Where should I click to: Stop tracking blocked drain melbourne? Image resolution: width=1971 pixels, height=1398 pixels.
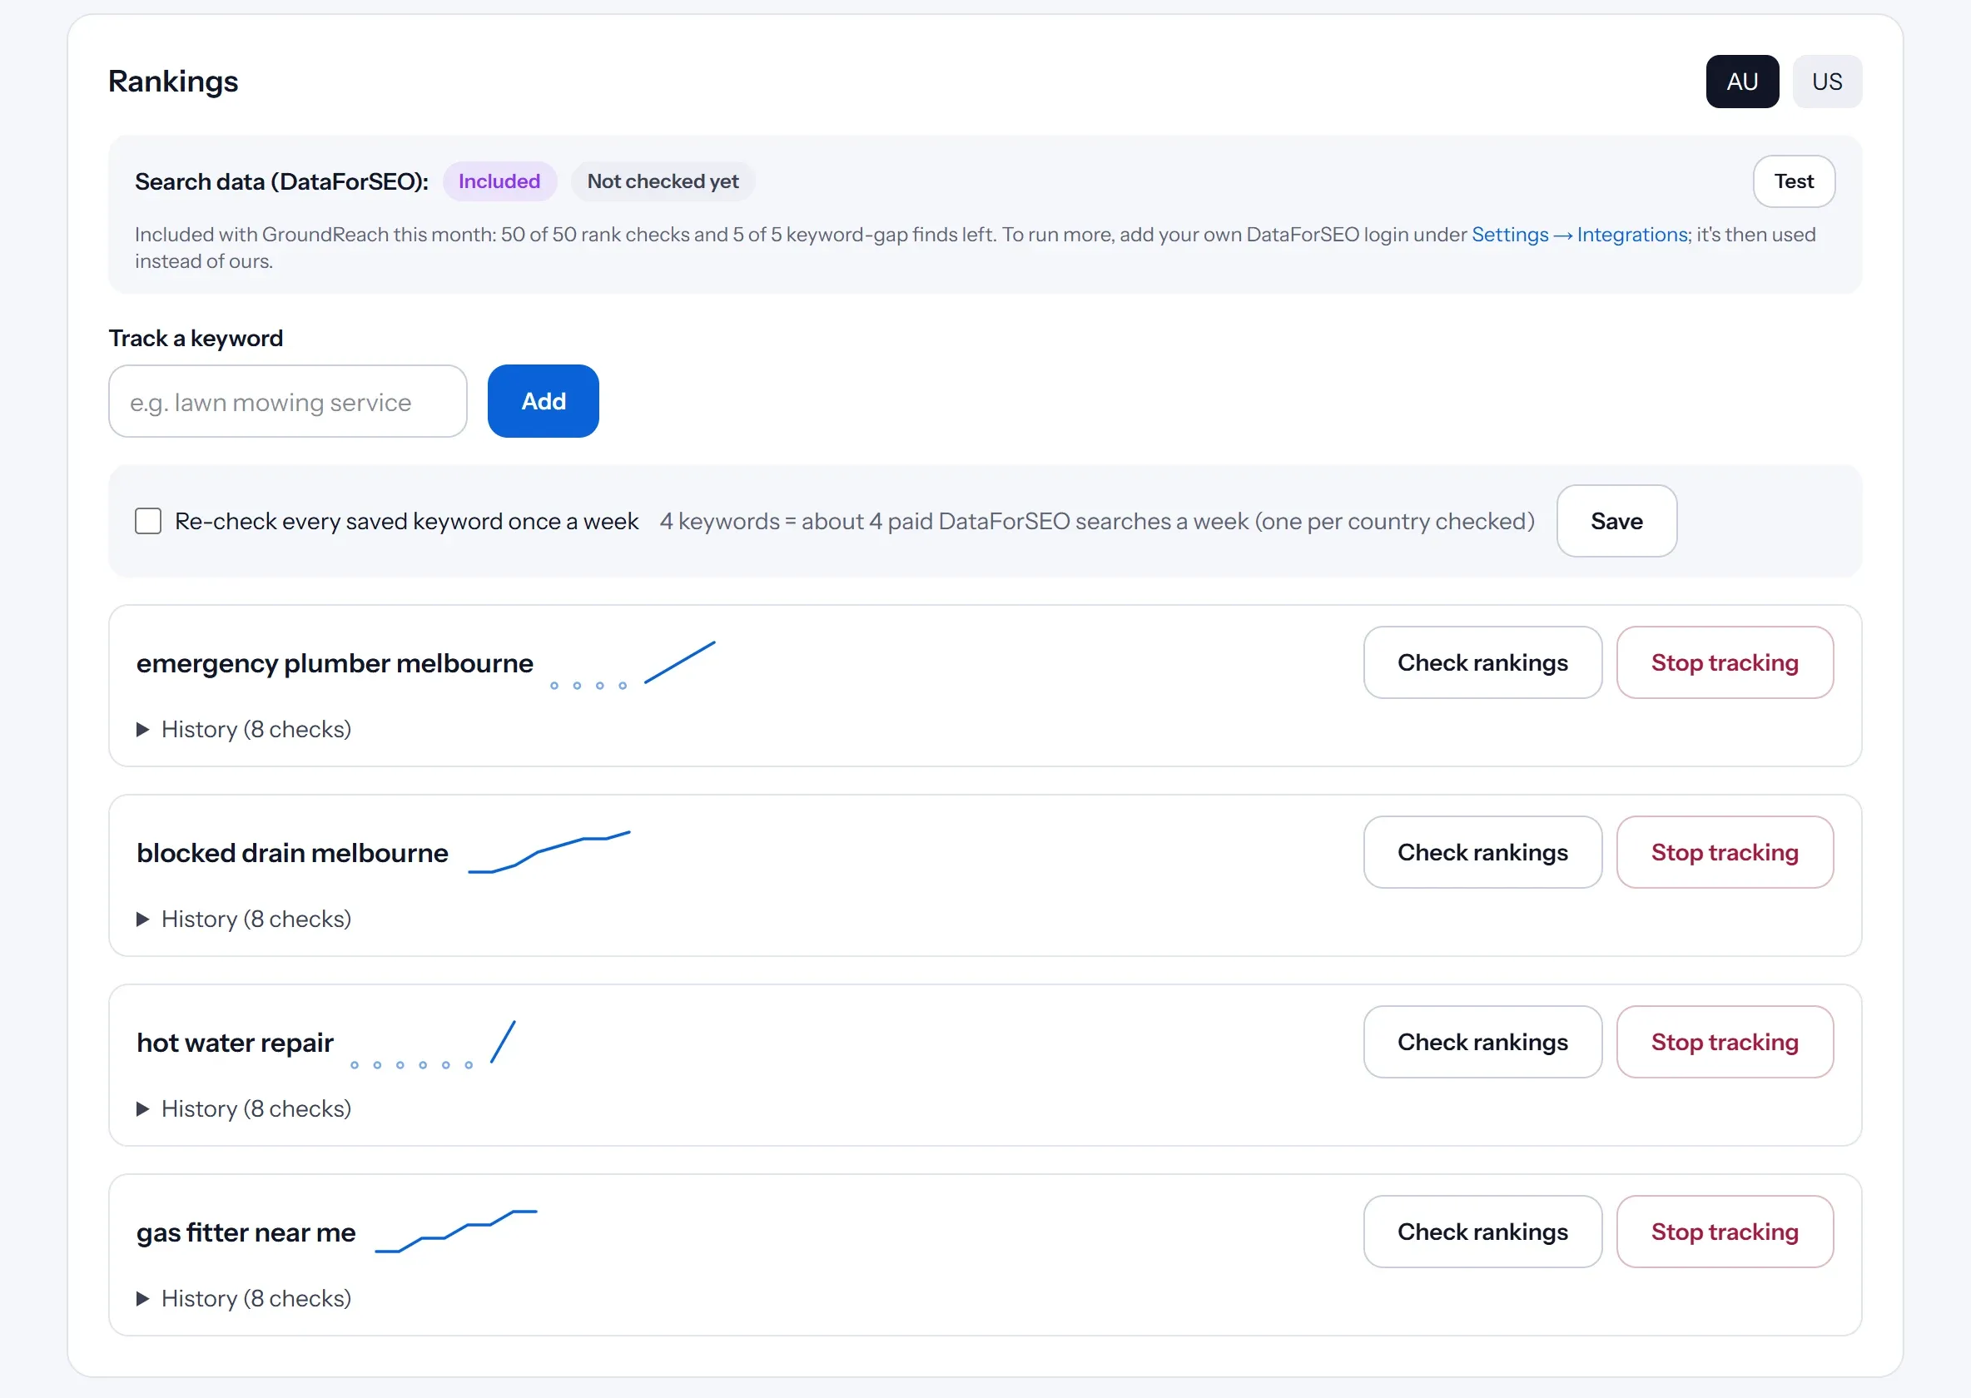[1725, 853]
